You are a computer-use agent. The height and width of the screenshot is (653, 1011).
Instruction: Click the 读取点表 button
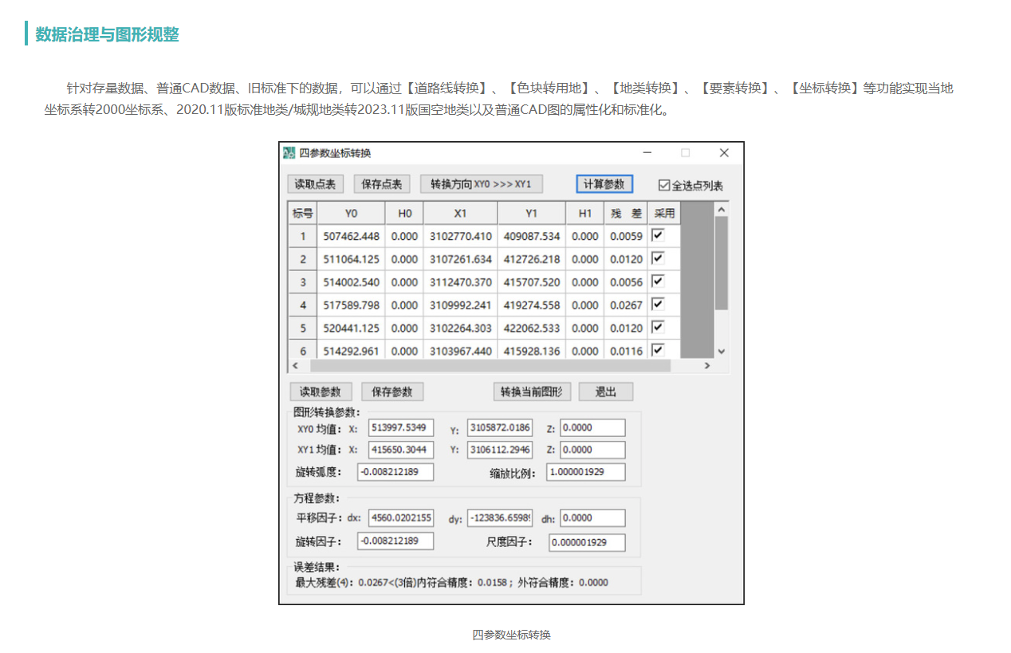coord(315,184)
